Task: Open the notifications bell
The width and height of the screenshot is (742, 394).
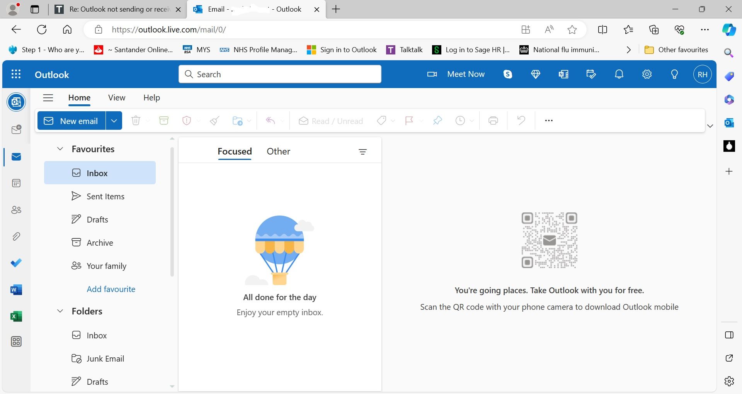Action: click(x=619, y=74)
